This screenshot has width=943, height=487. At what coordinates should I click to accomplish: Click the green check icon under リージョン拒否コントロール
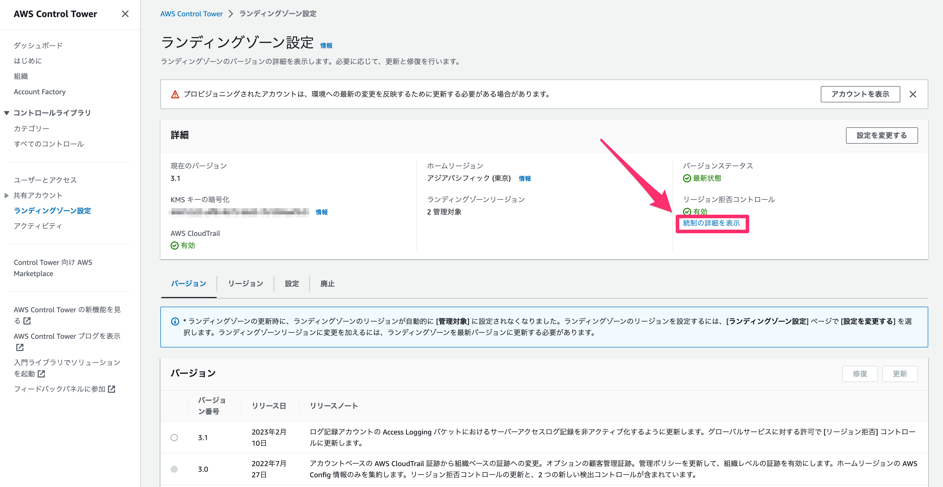point(687,212)
